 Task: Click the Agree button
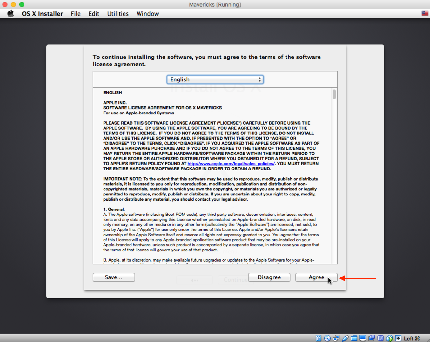click(316, 277)
